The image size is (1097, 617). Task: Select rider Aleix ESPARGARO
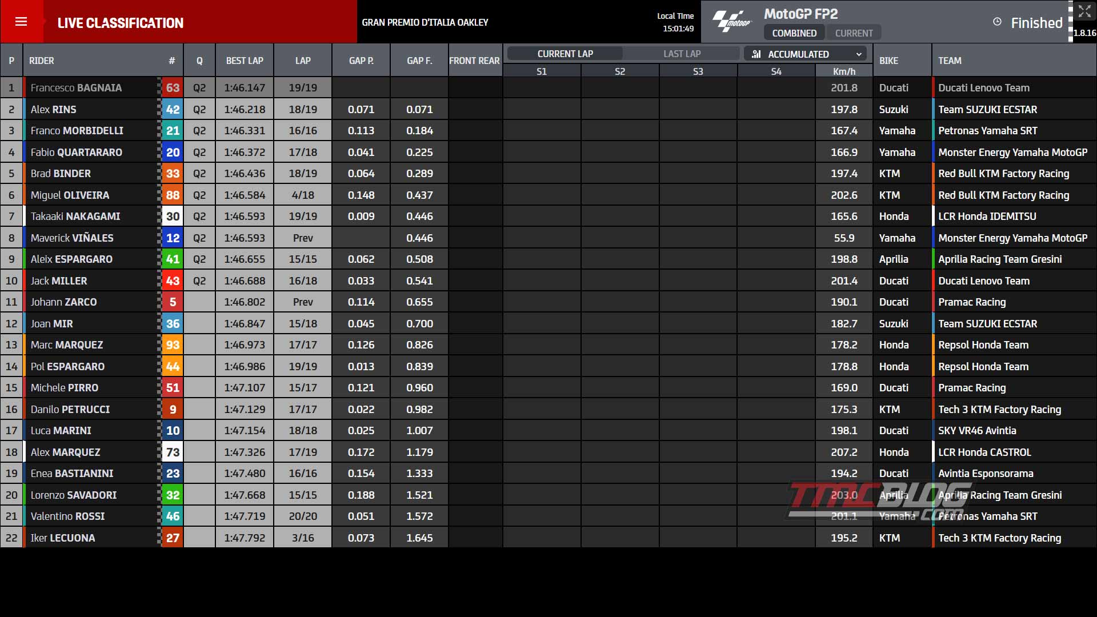point(71,259)
